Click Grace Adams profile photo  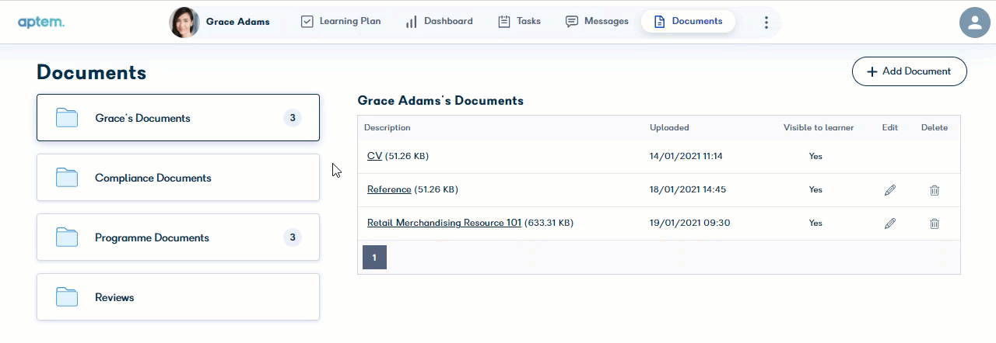click(184, 22)
